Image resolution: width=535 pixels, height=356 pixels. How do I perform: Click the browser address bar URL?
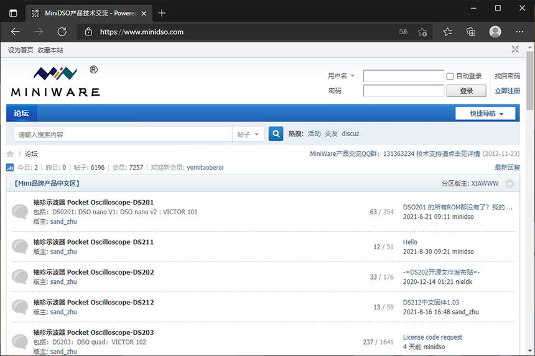142,32
